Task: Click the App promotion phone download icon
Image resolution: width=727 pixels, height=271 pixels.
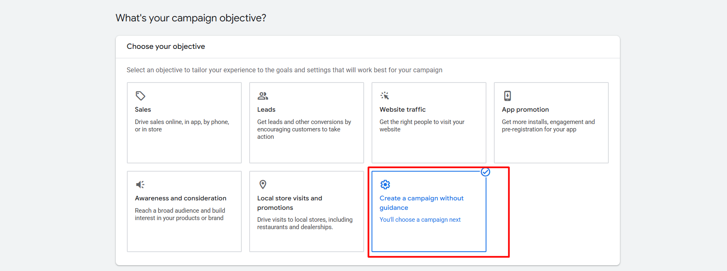Action: coord(507,96)
